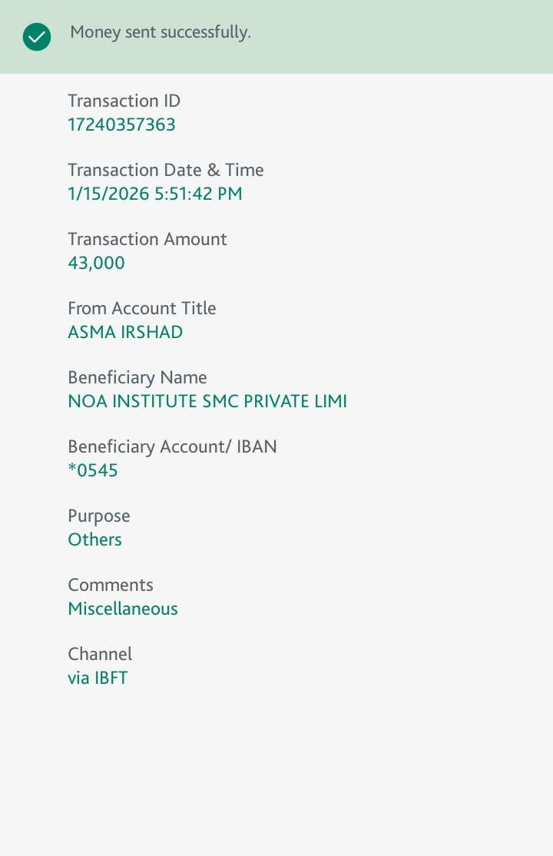Click the Transaction Amount label
This screenshot has height=856, width=553.
pyautogui.click(x=147, y=239)
